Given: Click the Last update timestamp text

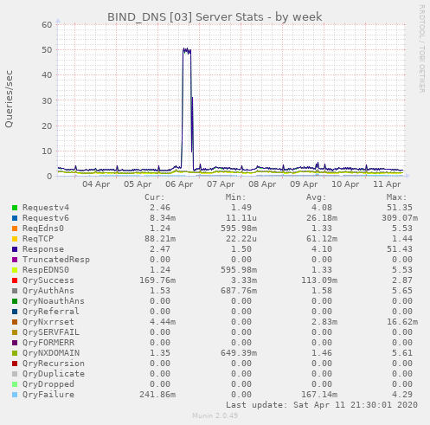Looking at the screenshot, I should 322,405.
